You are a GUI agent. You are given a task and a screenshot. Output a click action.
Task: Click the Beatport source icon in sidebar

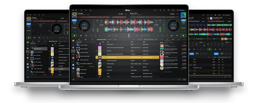pyautogui.click(x=73, y=61)
